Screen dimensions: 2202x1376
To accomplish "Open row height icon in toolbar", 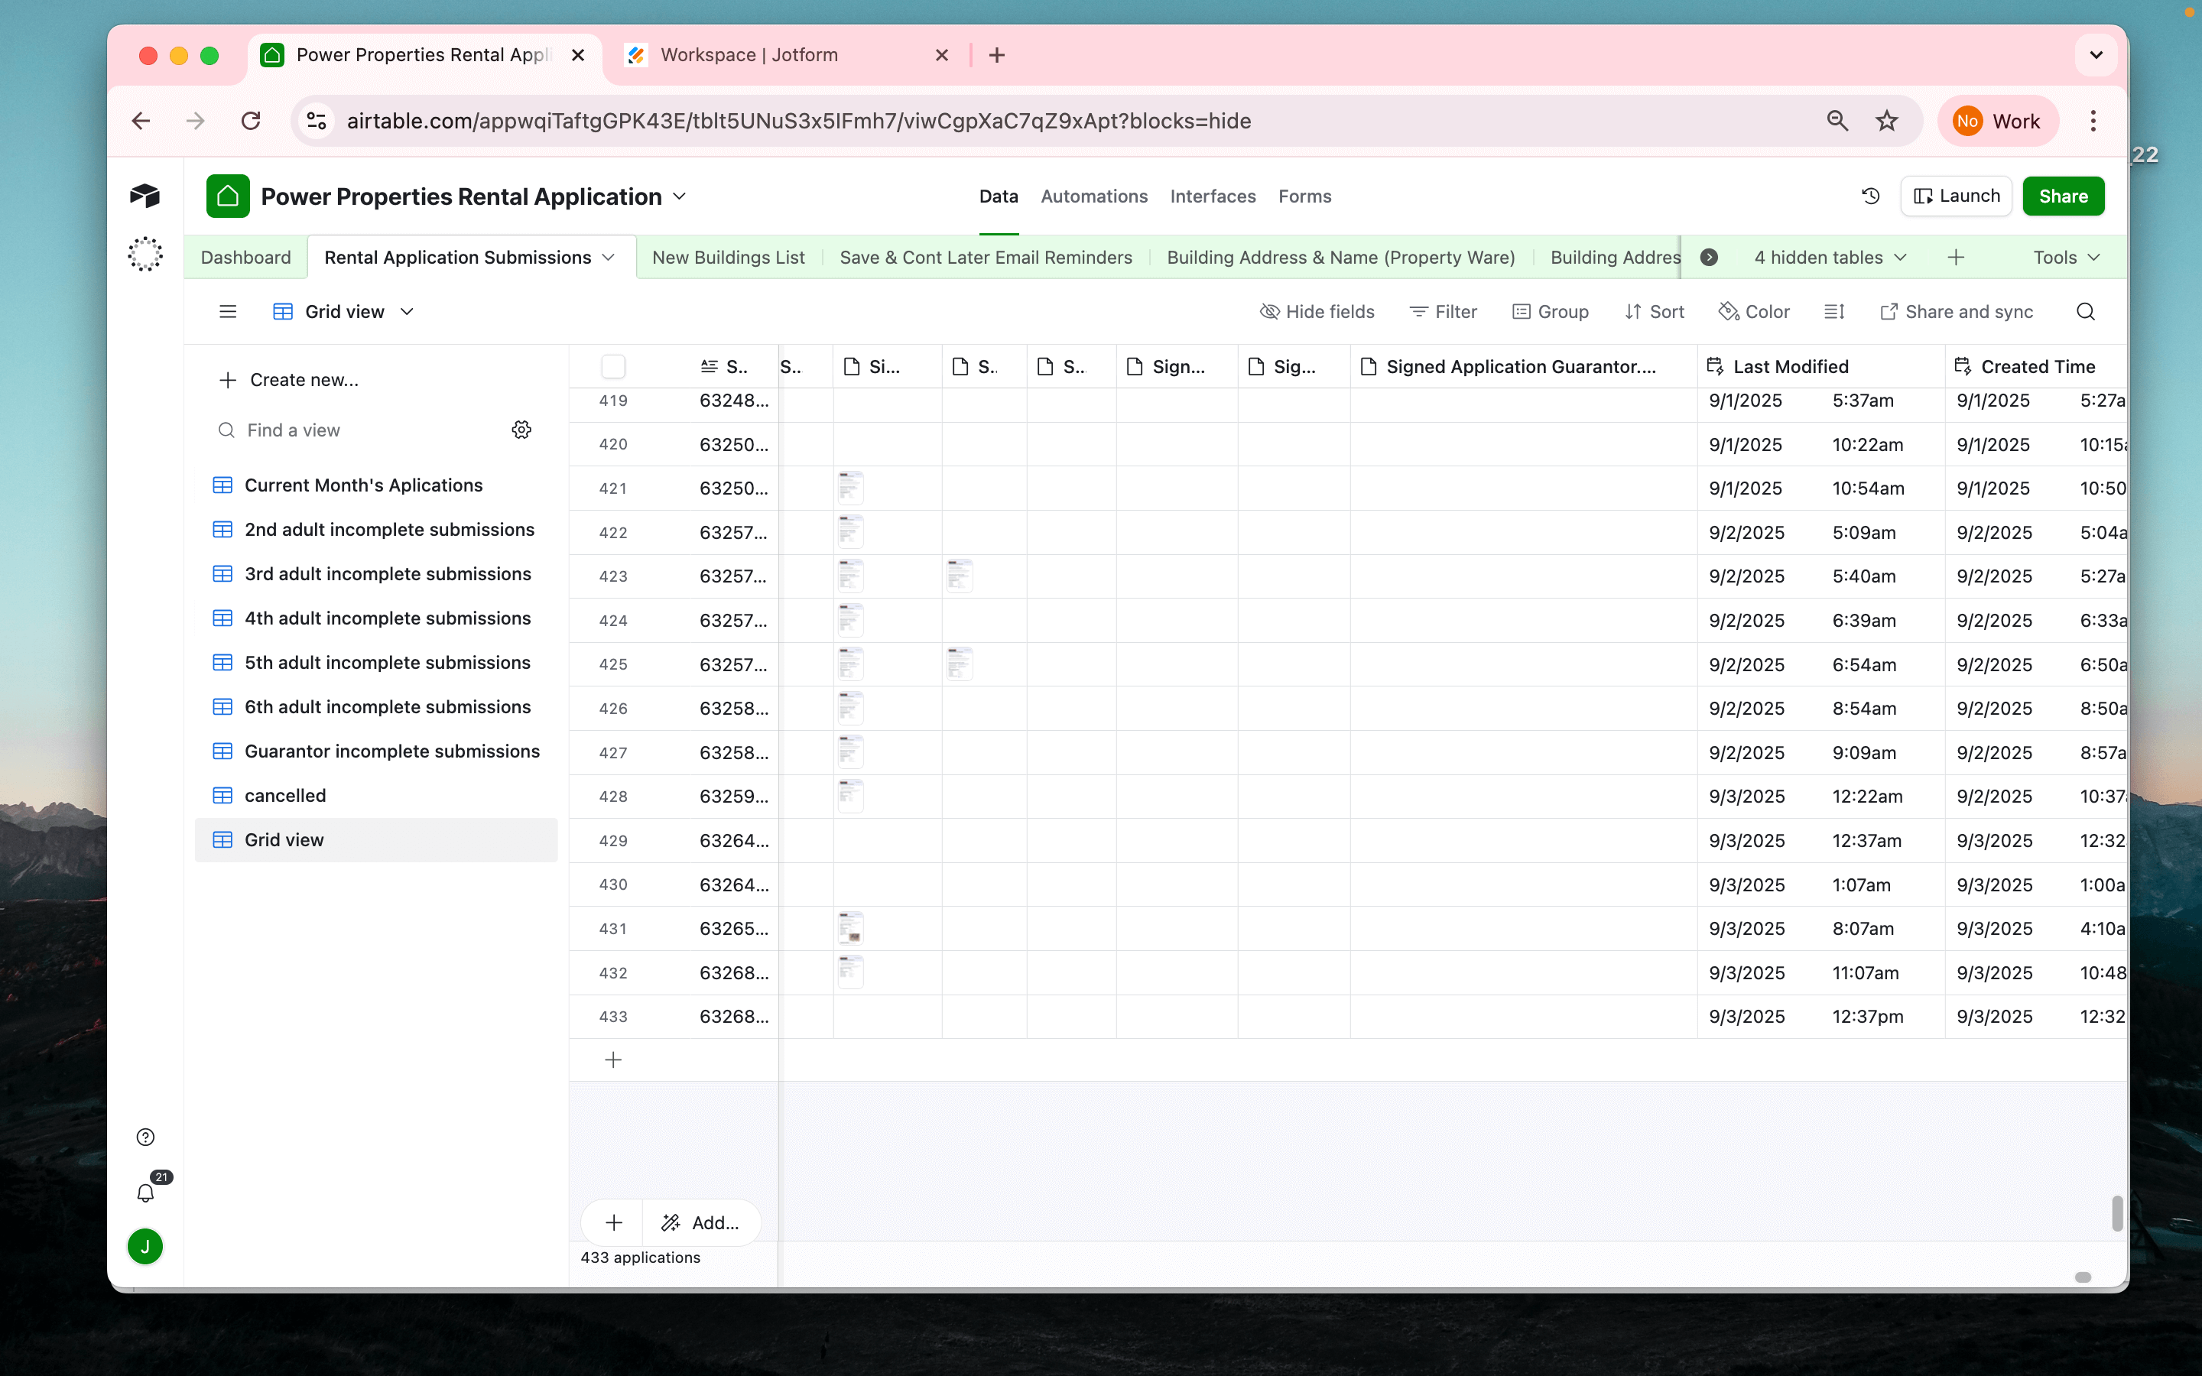I will 1834,311.
